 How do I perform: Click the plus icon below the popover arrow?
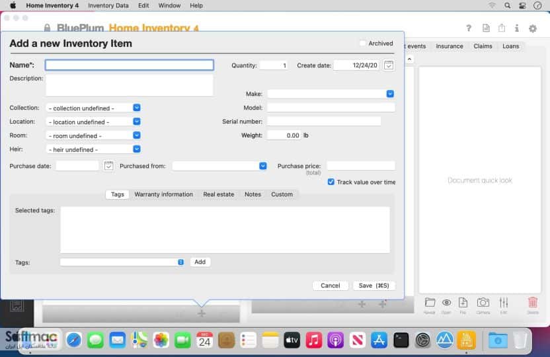point(202,313)
